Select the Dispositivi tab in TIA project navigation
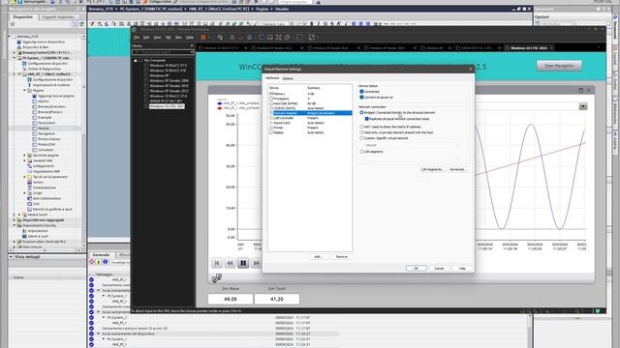The width and height of the screenshot is (620, 348). 23,17
